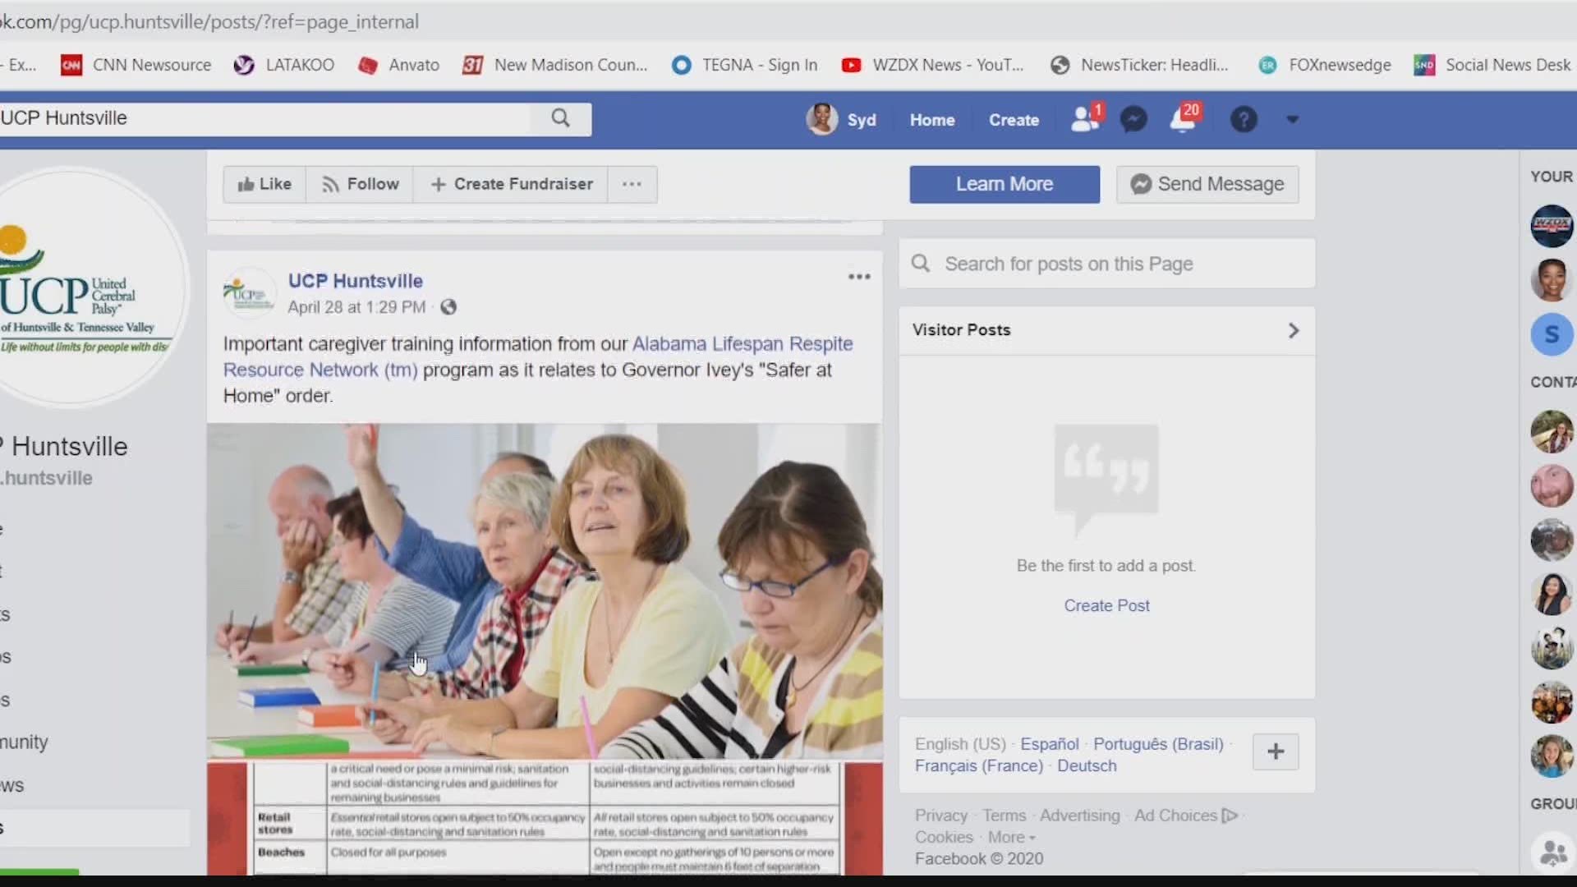Click Create in Facebook top bar

(1014, 120)
